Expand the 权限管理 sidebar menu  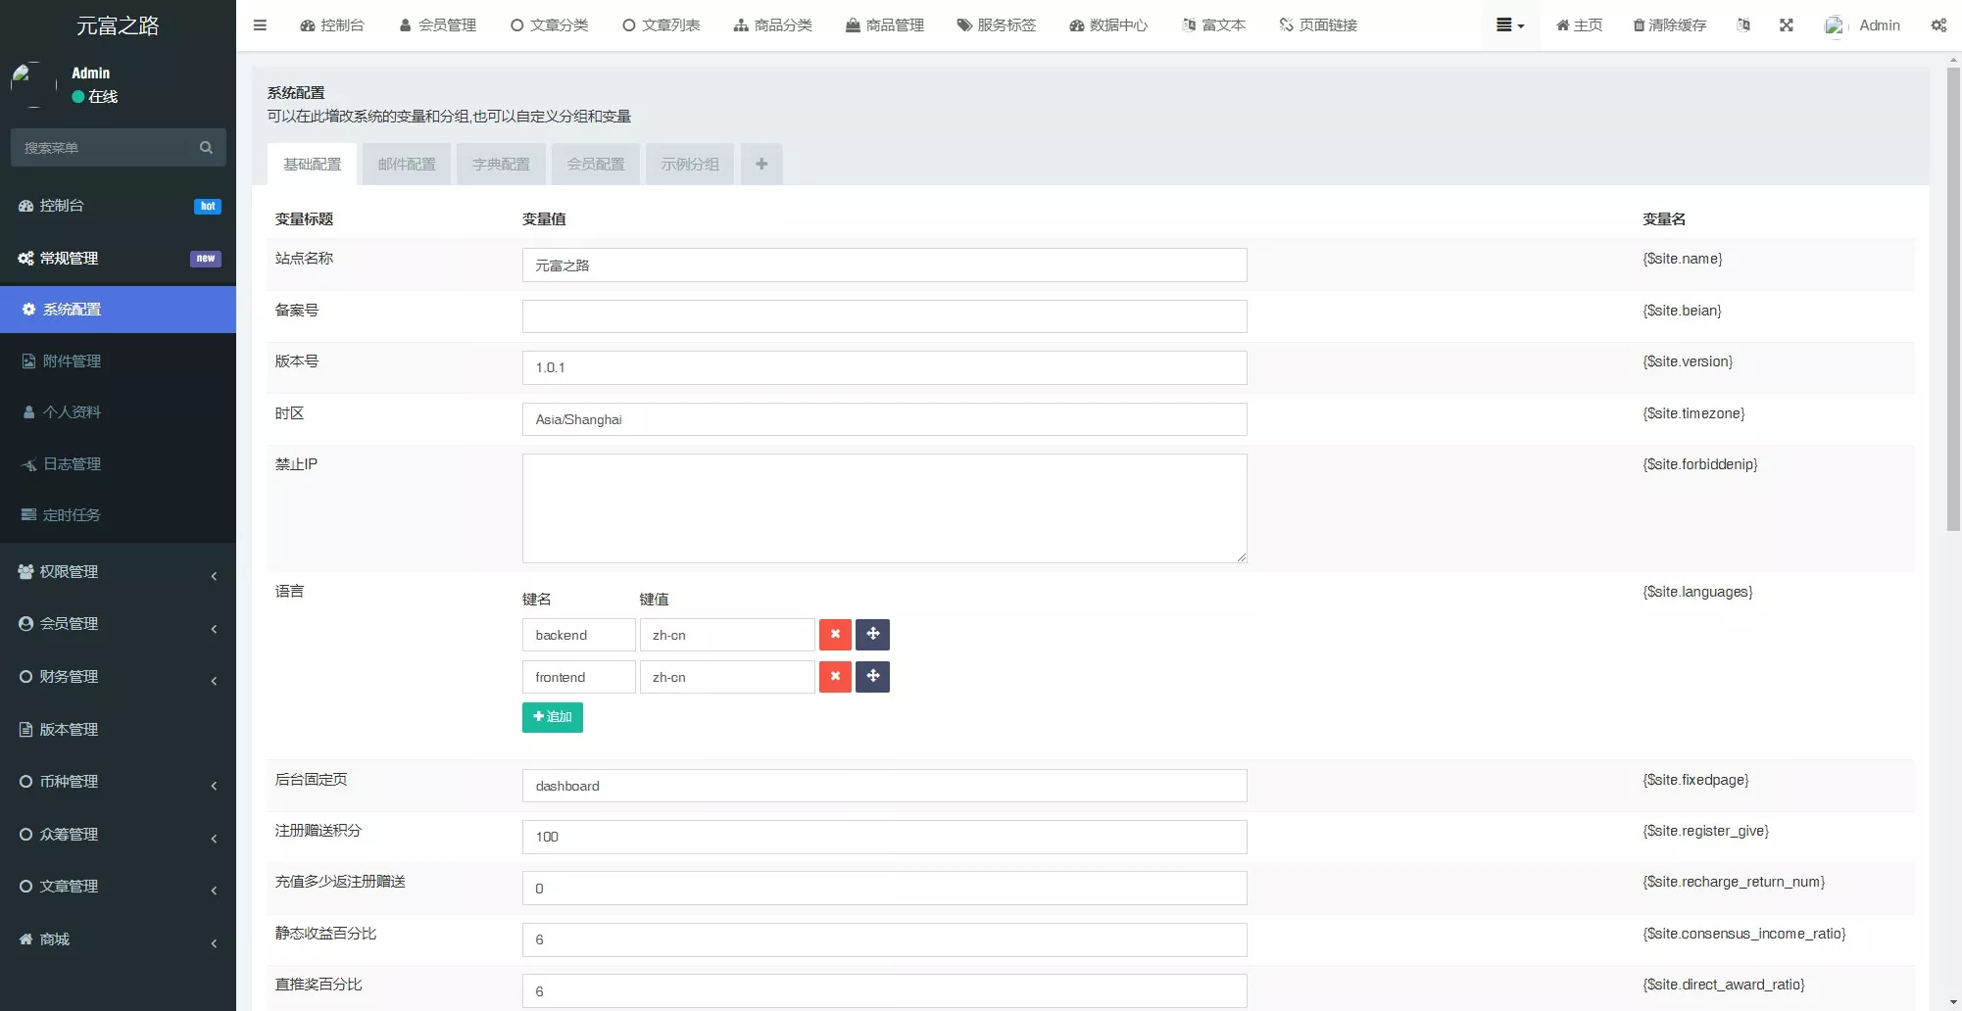(118, 572)
